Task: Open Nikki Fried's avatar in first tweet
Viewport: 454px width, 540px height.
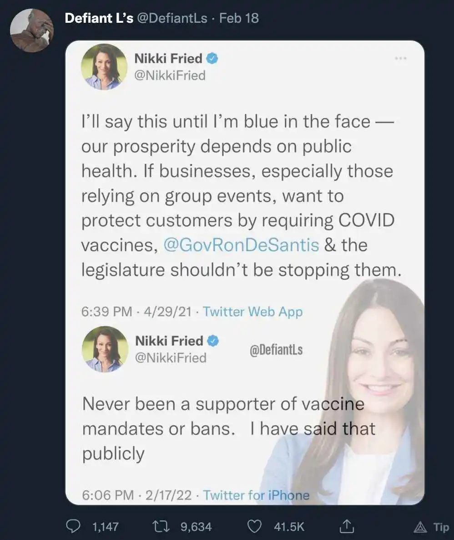Action: coord(104,67)
